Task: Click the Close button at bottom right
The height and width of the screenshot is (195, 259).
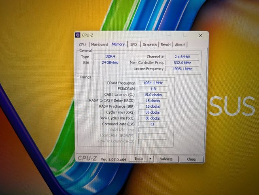Action: [x=191, y=159]
